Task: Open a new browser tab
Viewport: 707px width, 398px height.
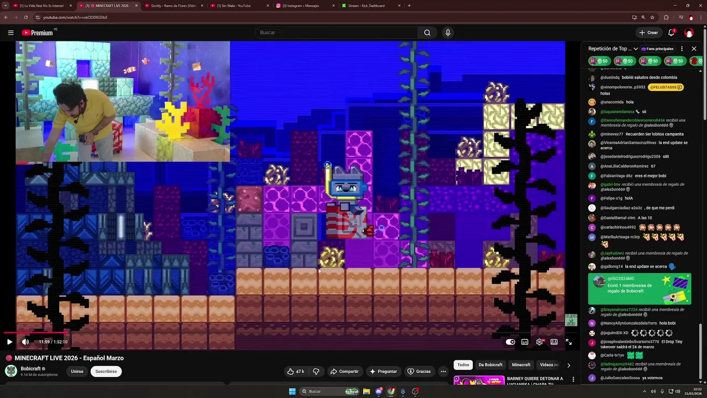Action: [409, 6]
